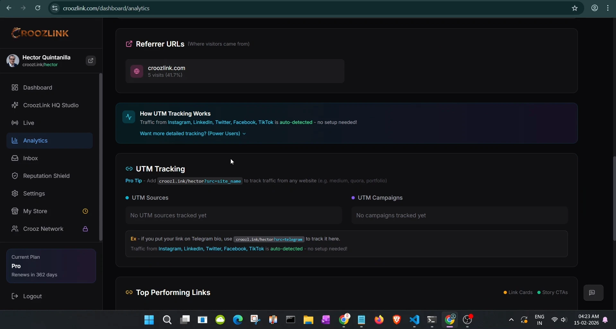Open the Instagram link in UTM tracking text
616x329 pixels.
pos(169,249)
